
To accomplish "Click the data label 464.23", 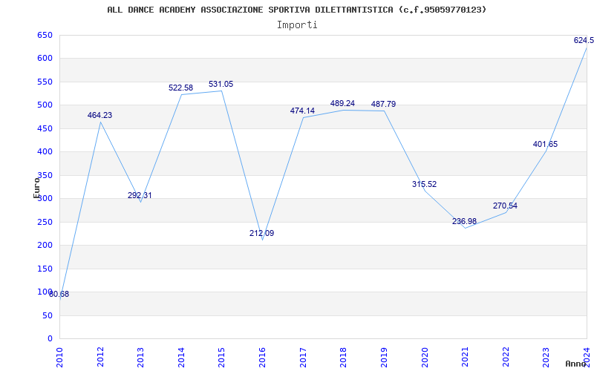I will click(99, 116).
